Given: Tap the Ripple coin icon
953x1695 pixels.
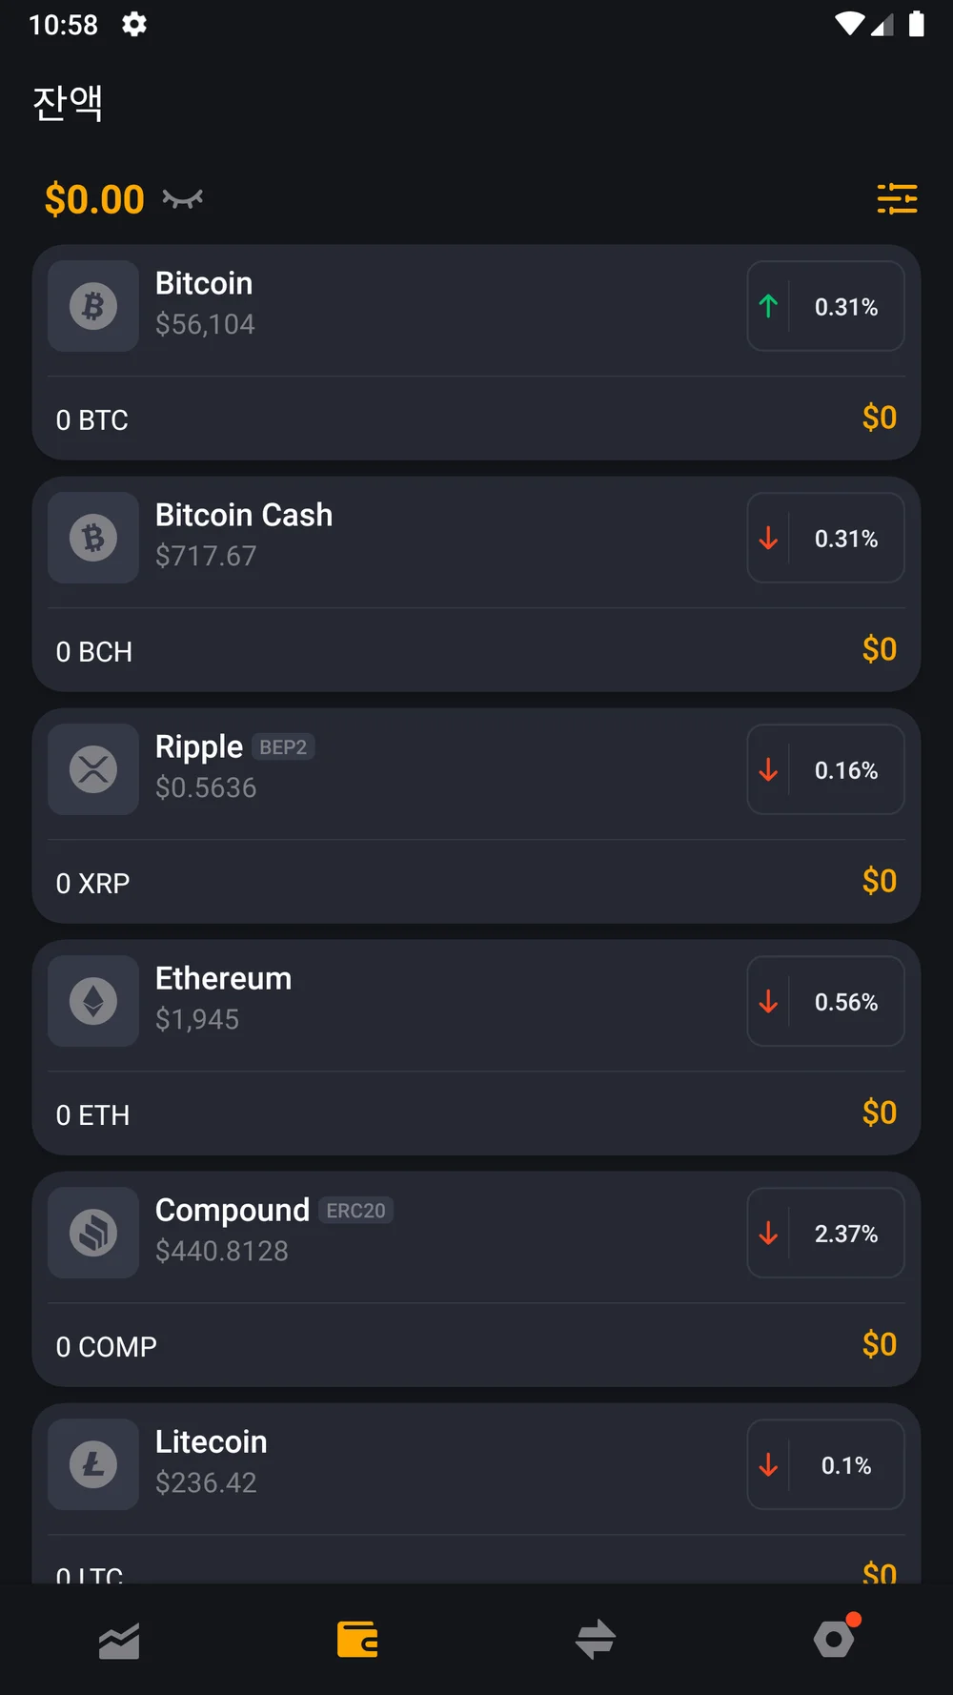Looking at the screenshot, I should (93, 769).
